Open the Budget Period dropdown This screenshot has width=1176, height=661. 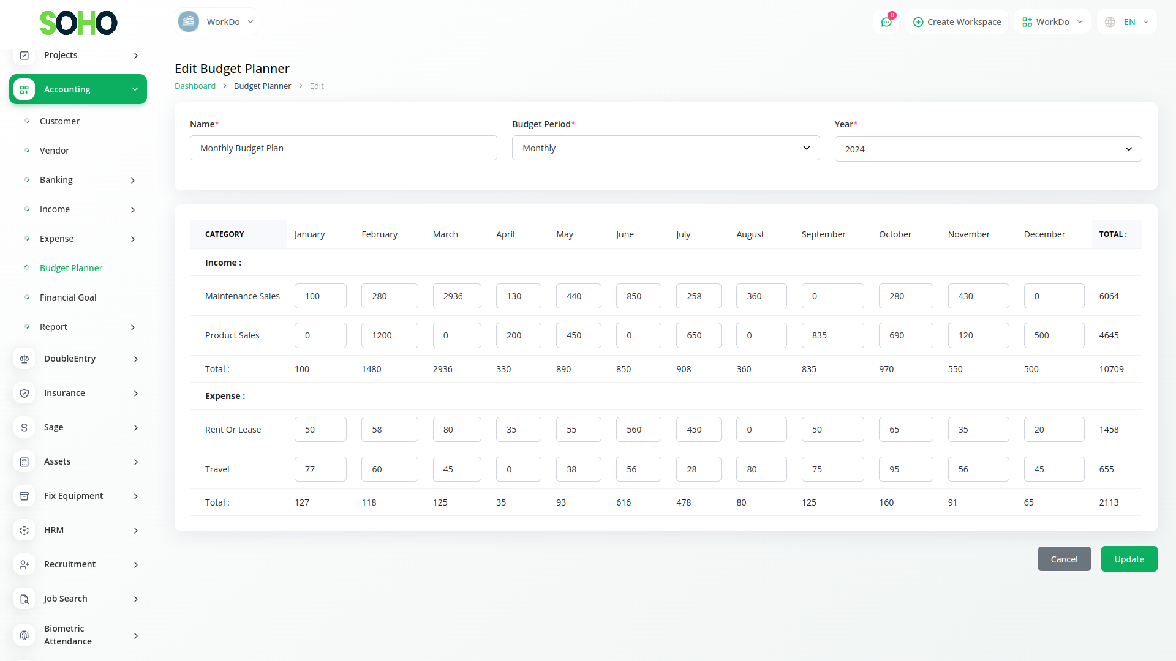point(665,148)
